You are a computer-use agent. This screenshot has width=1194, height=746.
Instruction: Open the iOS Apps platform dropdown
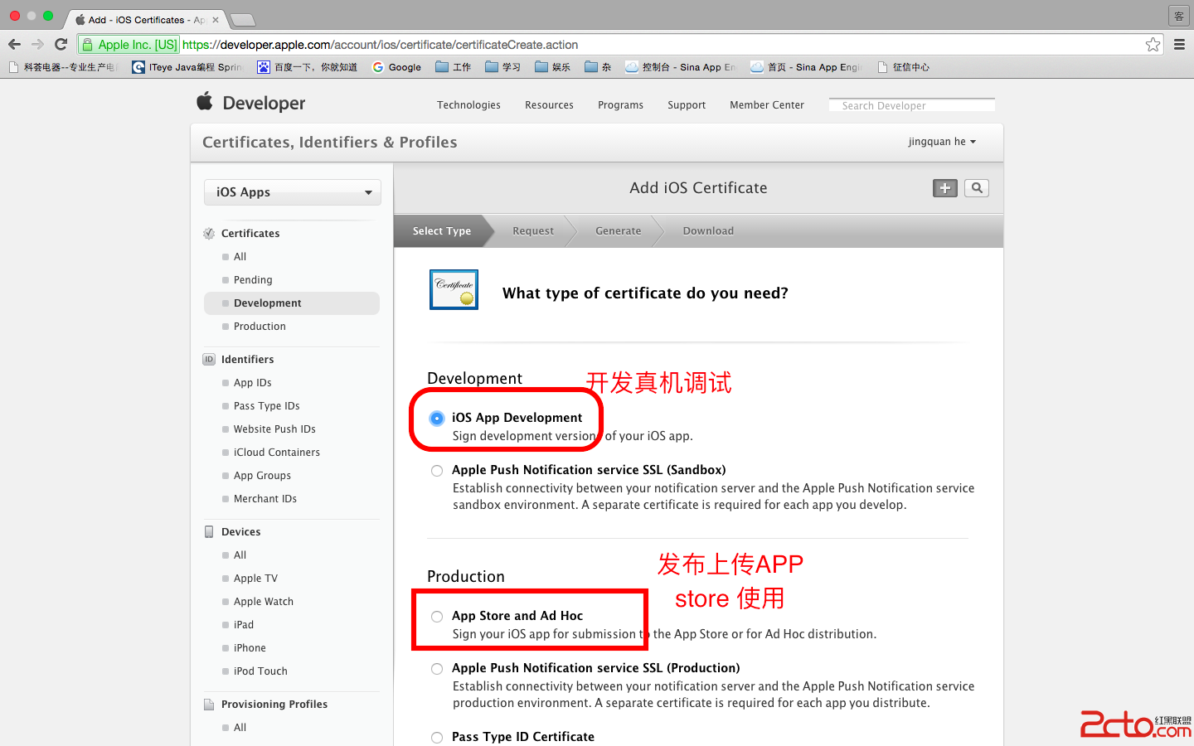pos(293,192)
